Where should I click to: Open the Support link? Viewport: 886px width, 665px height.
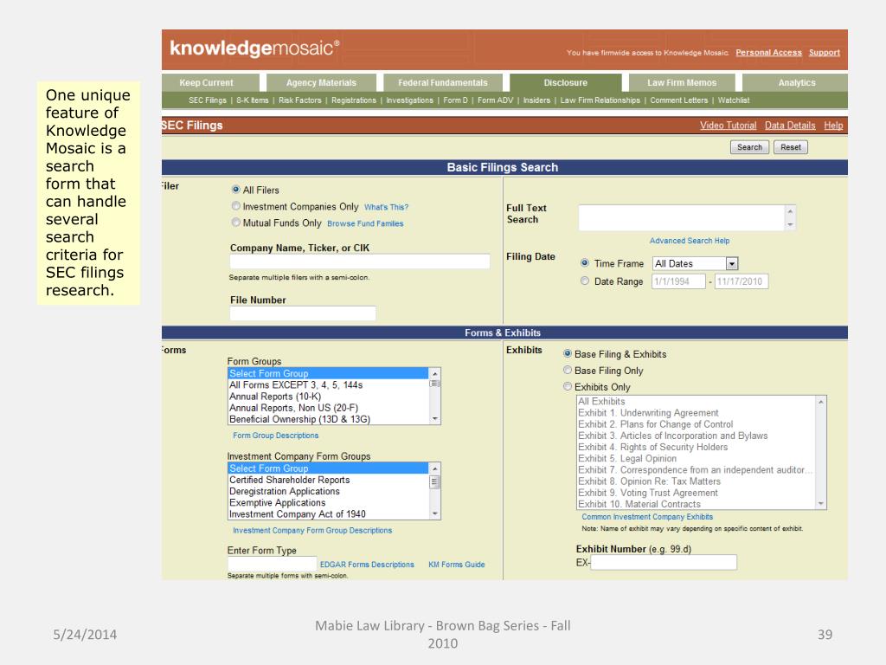tap(825, 53)
